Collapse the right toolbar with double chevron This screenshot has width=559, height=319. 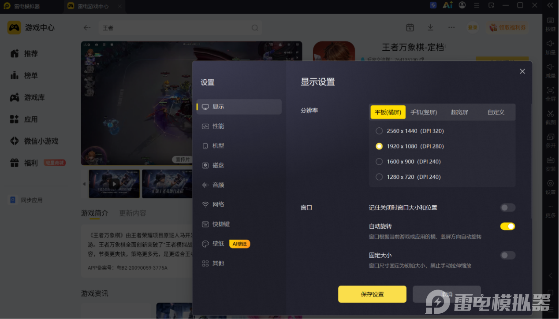[550, 5]
